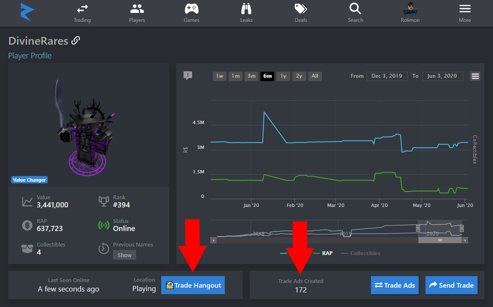Click the Value Changer badge

[29, 180]
